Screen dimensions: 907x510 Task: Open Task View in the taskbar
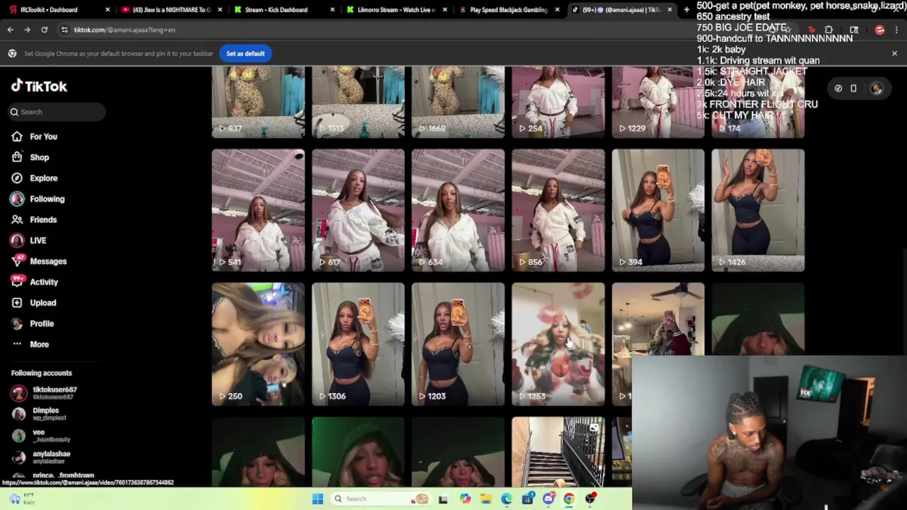pyautogui.click(x=443, y=499)
